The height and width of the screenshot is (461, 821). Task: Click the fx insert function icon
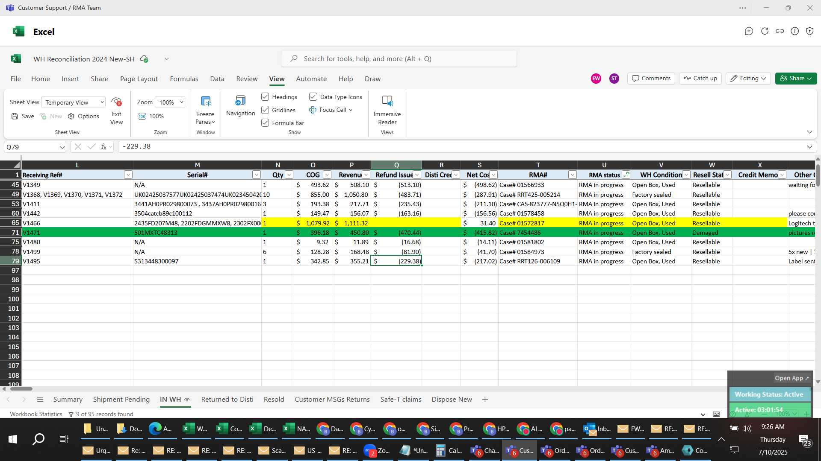(x=103, y=146)
